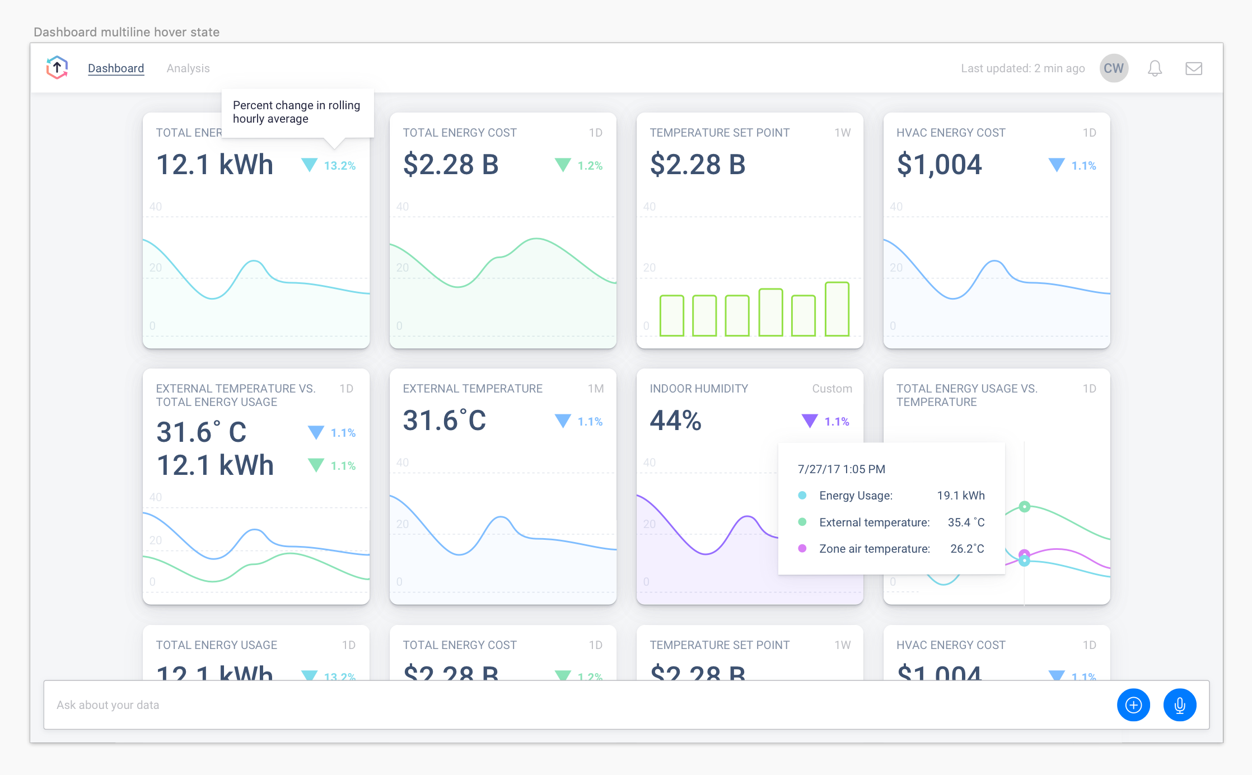Click the Energy Usage cyan legend dot
Screen dimensions: 1252x775
(x=802, y=496)
